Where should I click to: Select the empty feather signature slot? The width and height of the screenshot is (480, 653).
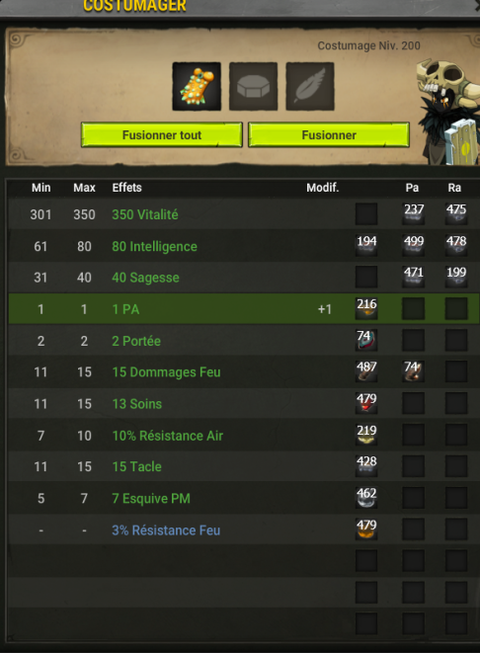pyautogui.click(x=310, y=87)
